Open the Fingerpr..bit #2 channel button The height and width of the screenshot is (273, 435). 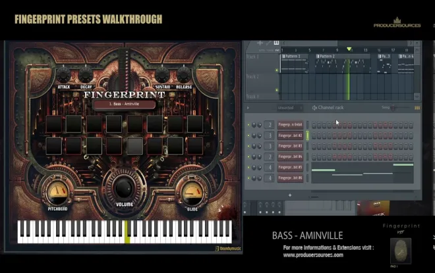[290, 136]
